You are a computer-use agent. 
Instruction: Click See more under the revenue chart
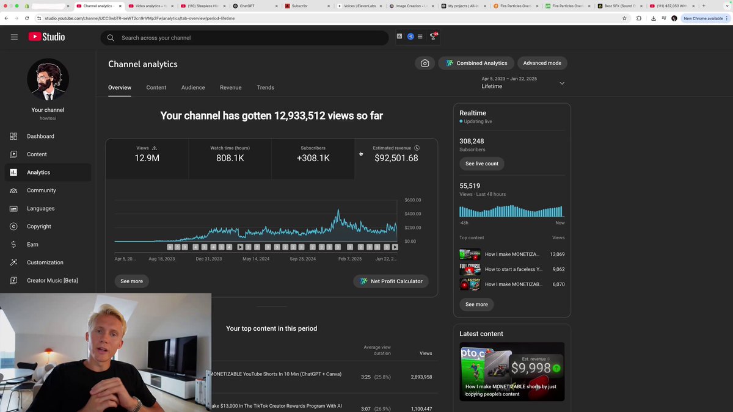coord(131,281)
